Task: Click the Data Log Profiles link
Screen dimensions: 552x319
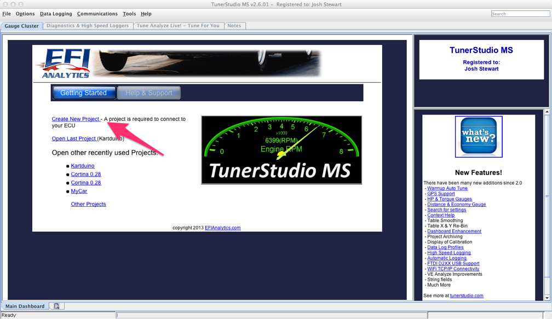Action: pos(445,247)
